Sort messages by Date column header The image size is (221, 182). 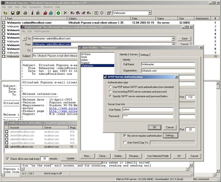pyautogui.click(x=143, y=19)
